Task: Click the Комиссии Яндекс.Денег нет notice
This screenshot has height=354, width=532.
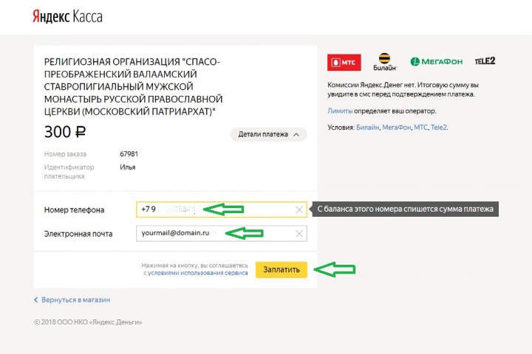Action: (403, 89)
